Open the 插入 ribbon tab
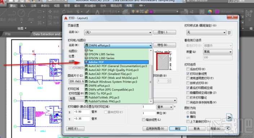This screenshot has width=254, height=138. [23, 6]
